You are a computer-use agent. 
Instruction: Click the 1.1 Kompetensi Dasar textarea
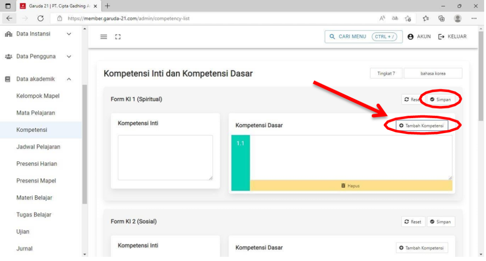coord(351,157)
